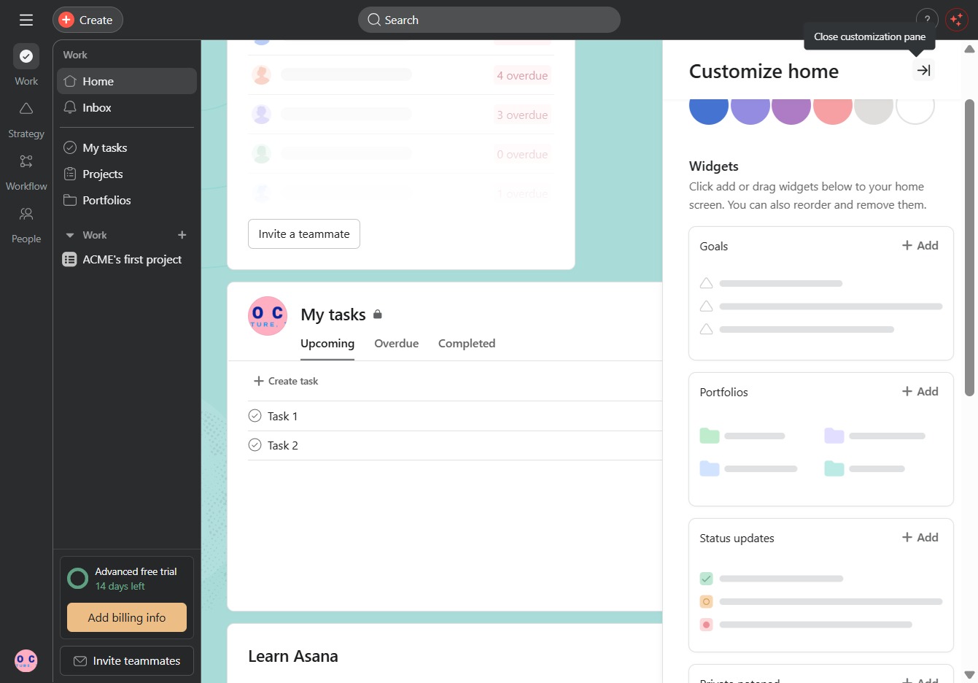The width and height of the screenshot is (978, 683).
Task: Open Home in the sidebar
Action: click(127, 81)
